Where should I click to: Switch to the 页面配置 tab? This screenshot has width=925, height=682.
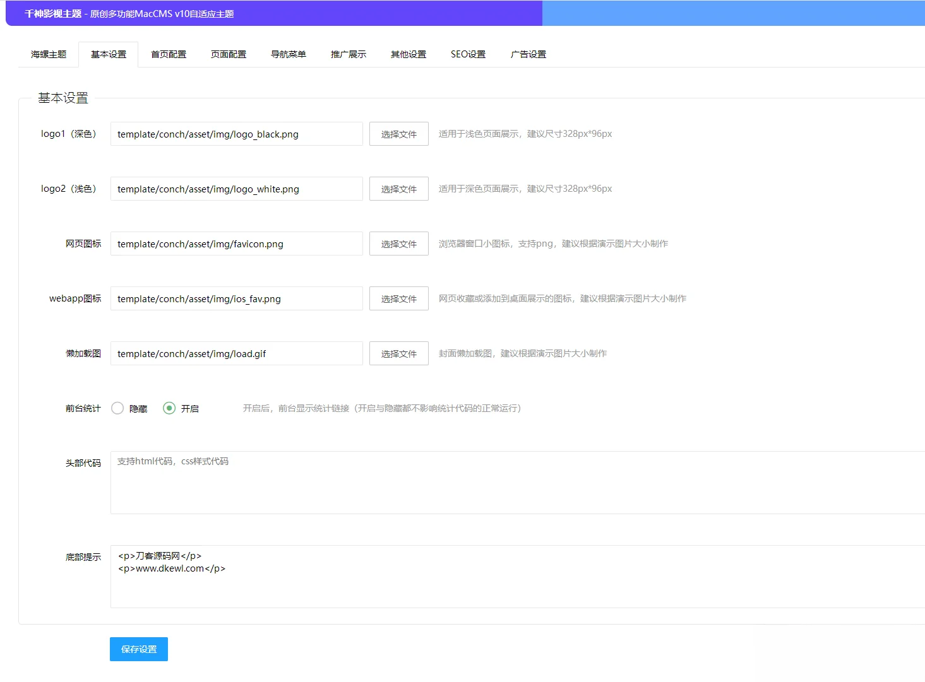228,54
